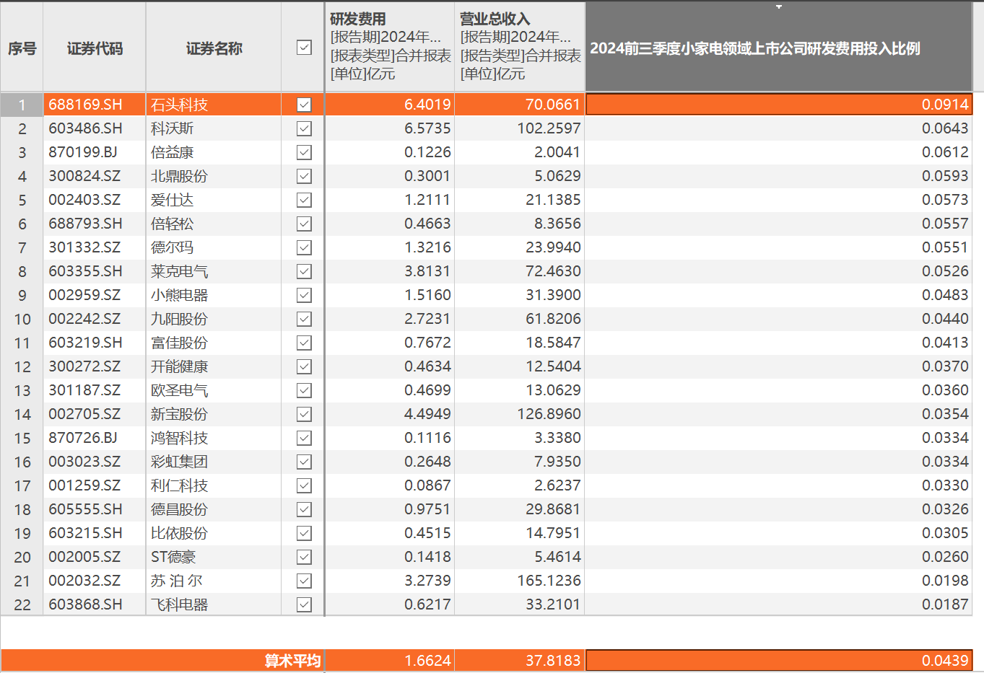984x673 pixels.
Task: Click the 证券名称 column header
Action: pos(214,48)
